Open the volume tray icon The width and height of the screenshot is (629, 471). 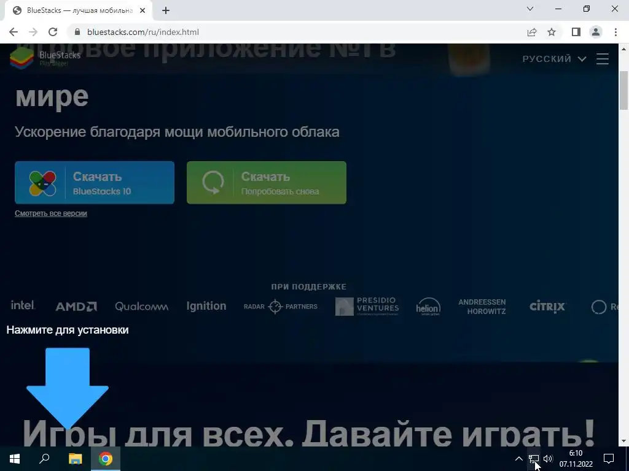click(x=548, y=459)
